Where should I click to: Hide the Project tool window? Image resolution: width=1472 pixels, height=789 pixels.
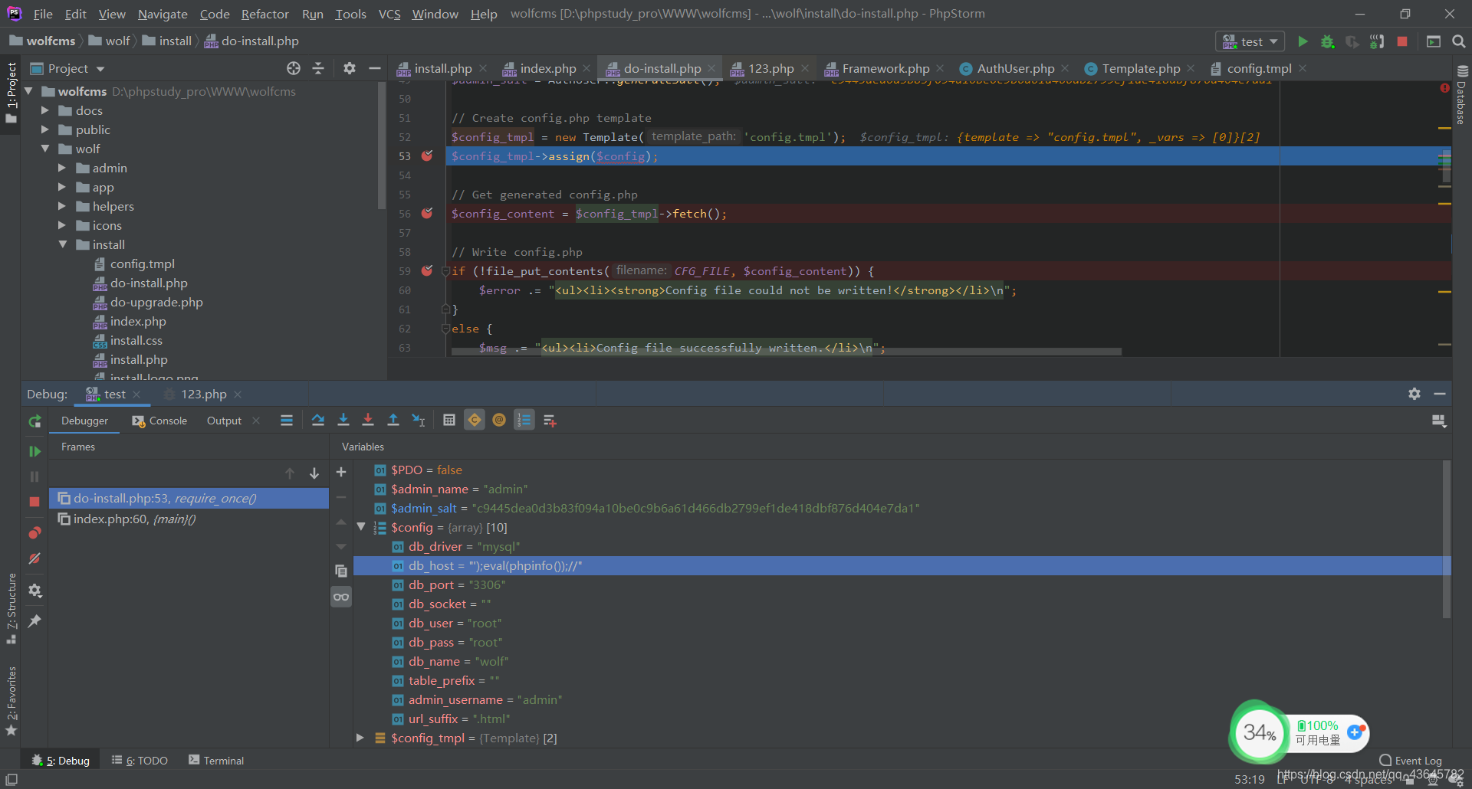[x=374, y=68]
